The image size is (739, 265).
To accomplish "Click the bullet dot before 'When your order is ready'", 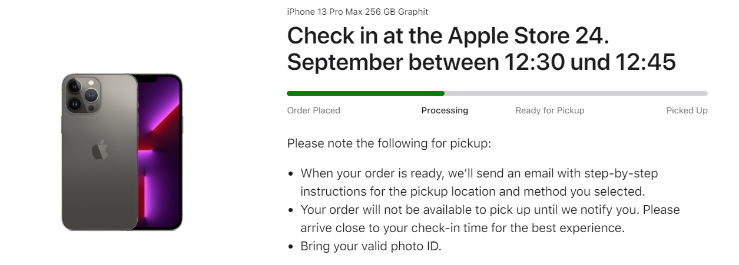I will [x=291, y=174].
